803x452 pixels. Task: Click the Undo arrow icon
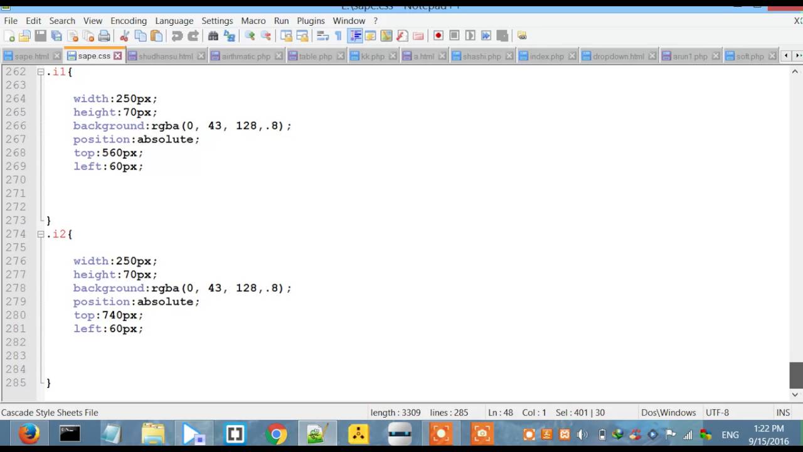pos(177,36)
